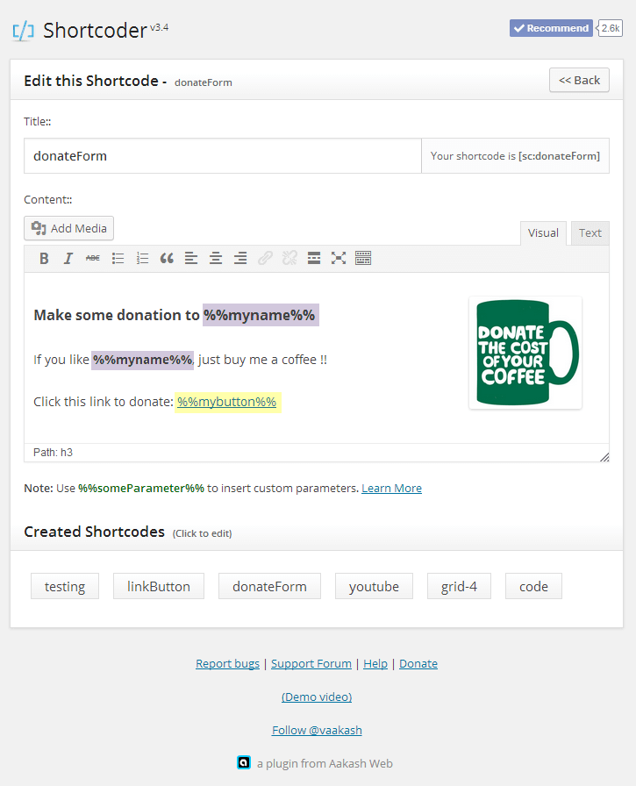Go back with the << Back button

point(579,80)
